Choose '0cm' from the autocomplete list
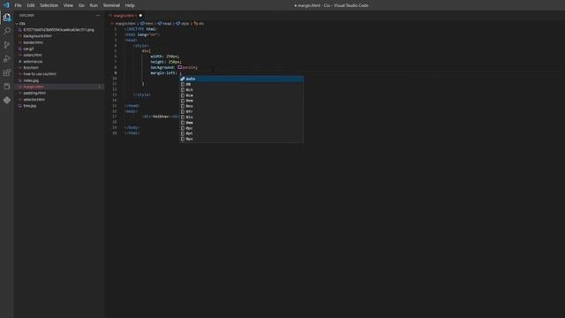Screen dimensions: 565x318 point(241,95)
